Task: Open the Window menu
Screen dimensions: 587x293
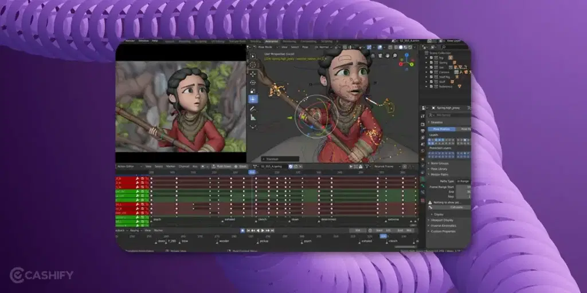Action: pos(143,41)
